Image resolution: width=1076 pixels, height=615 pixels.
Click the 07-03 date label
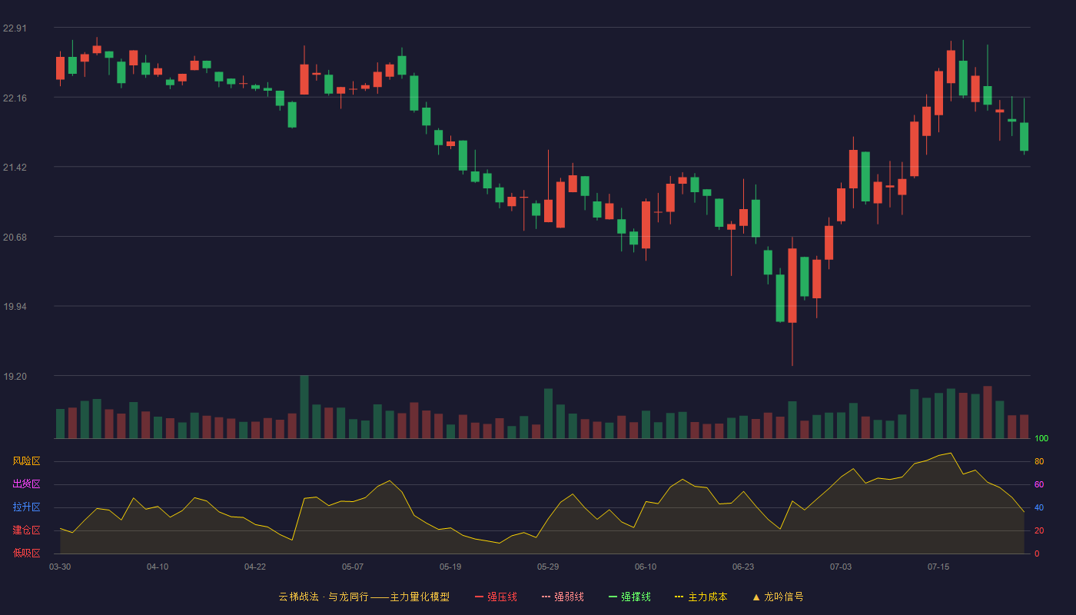[841, 567]
